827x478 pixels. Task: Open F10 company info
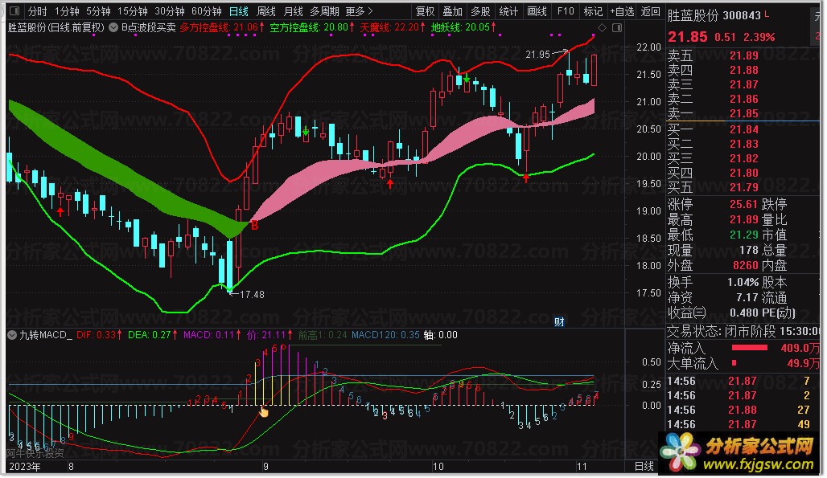(566, 11)
